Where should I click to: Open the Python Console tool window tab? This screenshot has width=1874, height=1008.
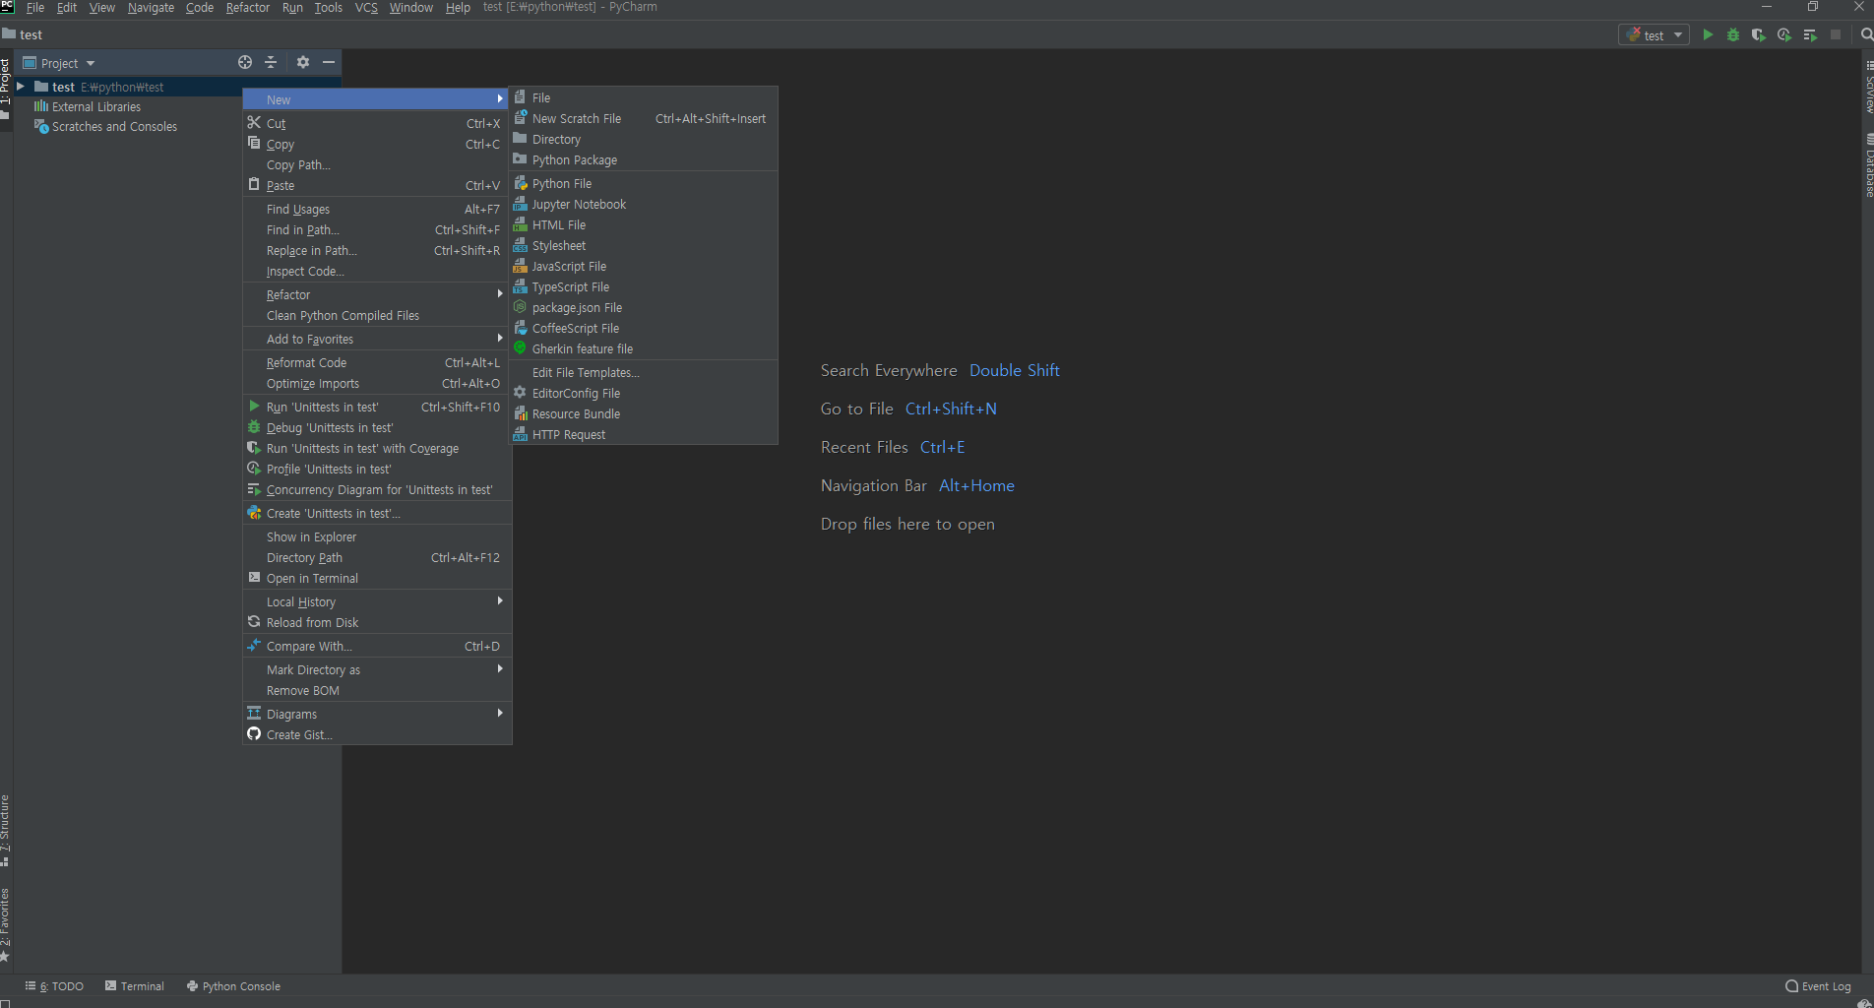pos(233,986)
